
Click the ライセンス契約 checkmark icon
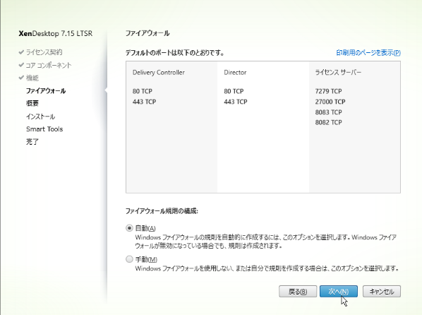coord(21,52)
